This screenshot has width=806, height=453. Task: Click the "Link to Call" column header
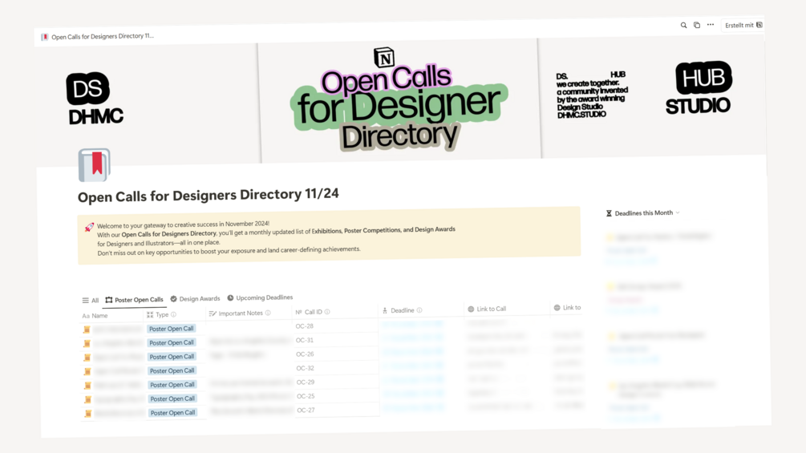click(x=487, y=309)
